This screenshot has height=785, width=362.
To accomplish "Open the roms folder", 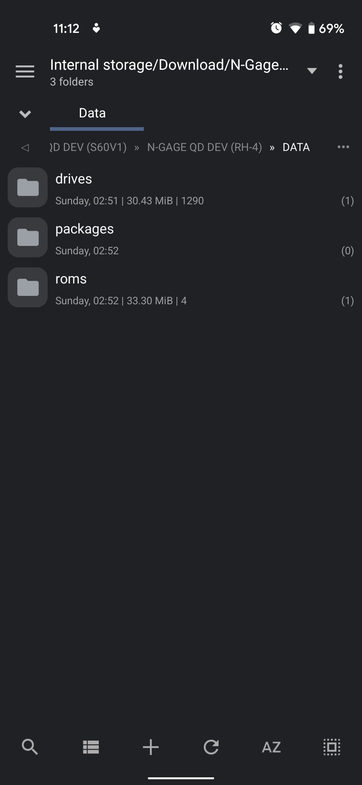I will (x=181, y=287).
